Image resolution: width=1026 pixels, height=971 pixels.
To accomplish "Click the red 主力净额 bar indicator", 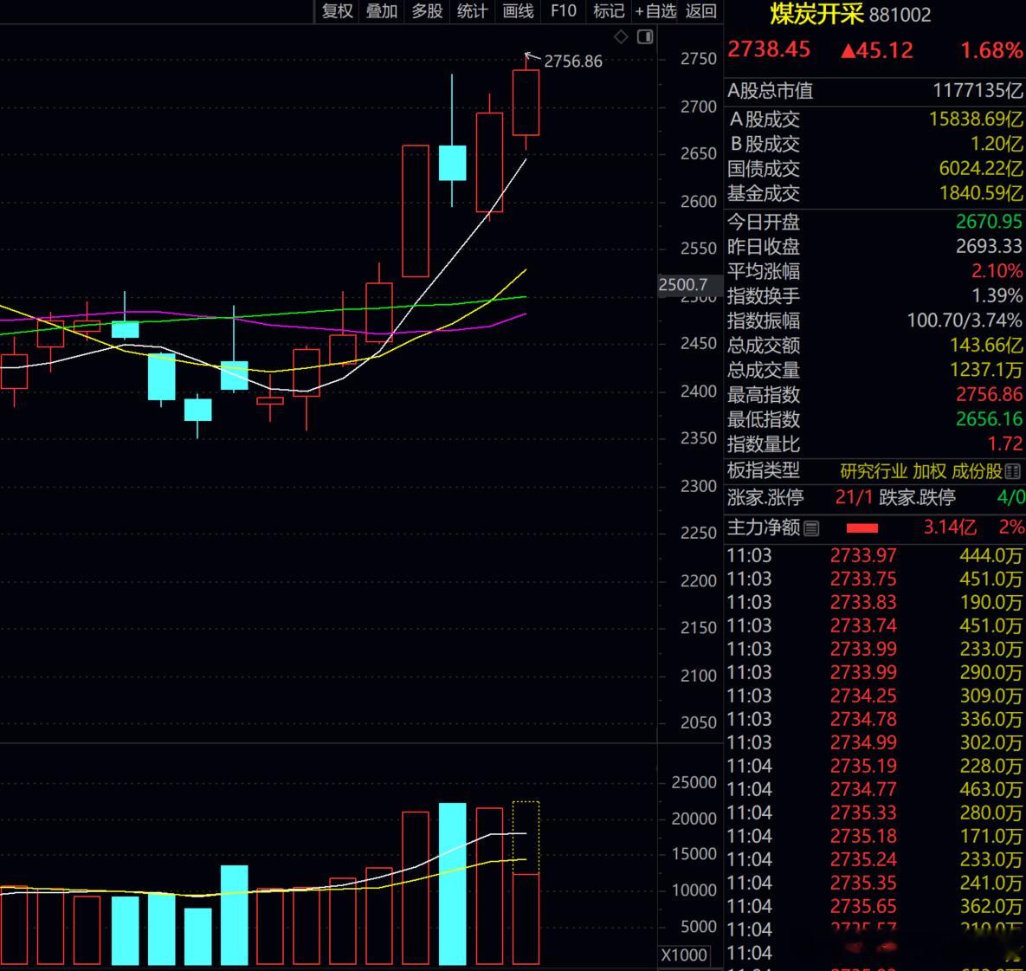I will [x=861, y=528].
